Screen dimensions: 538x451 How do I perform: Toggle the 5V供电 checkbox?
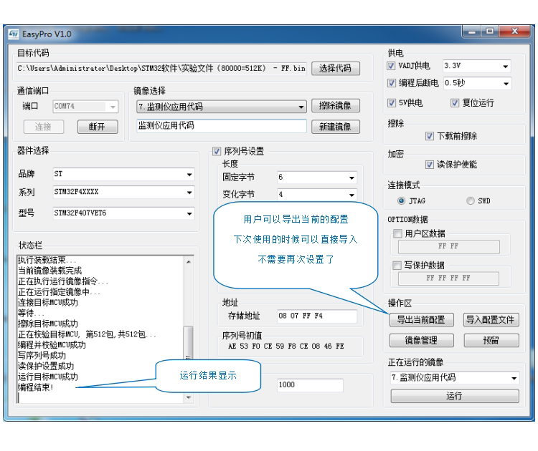point(391,103)
